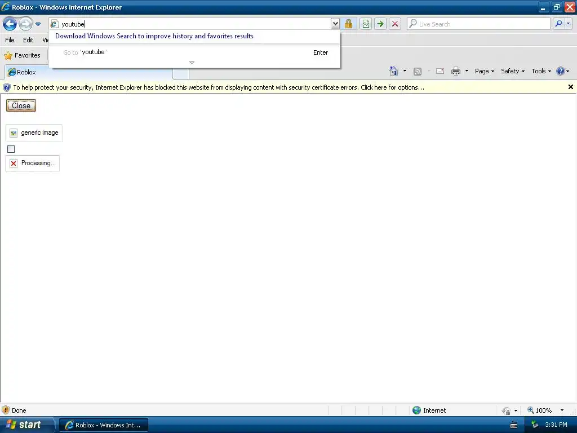This screenshot has width=577, height=433.
Task: Click the address bar page icon
Action: (54, 24)
